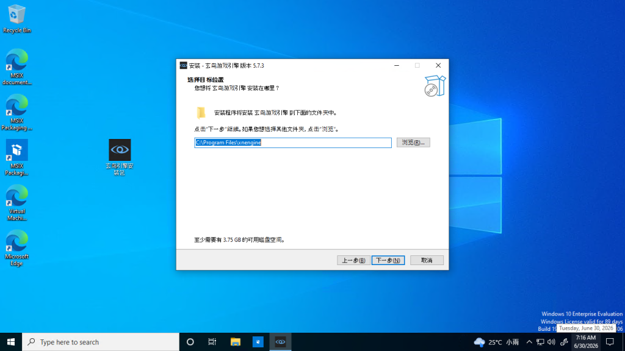
Task: Select the MSIX documentation desktop shortcut
Action: point(16,67)
